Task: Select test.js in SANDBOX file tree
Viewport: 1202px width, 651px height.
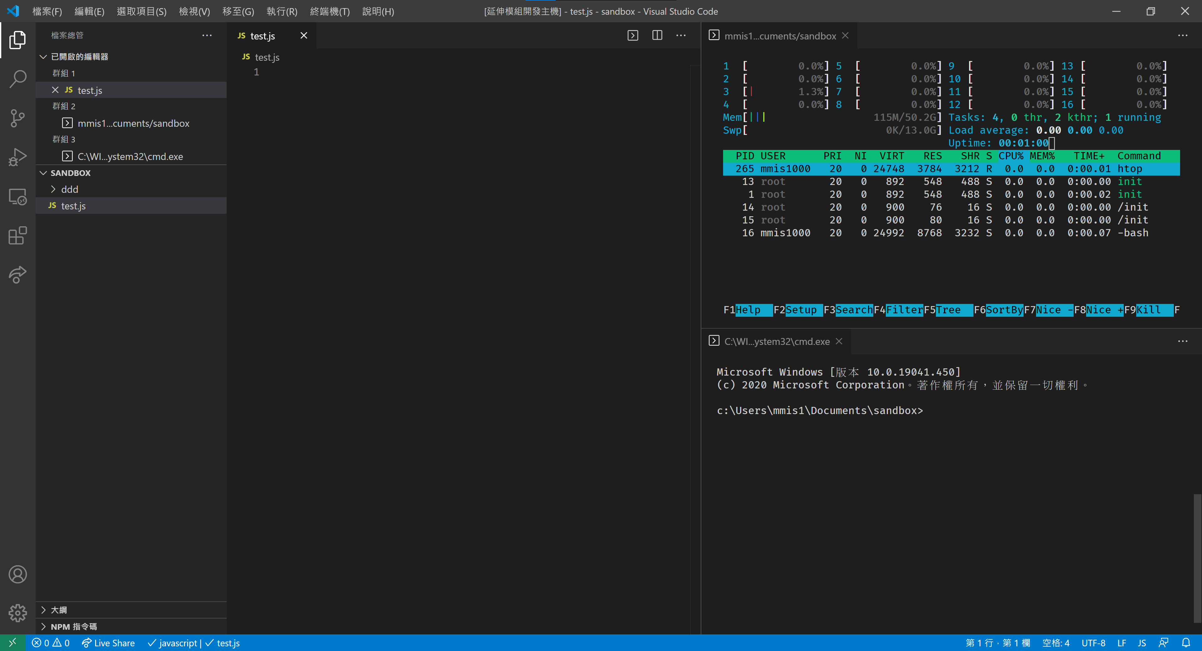Action: click(131, 206)
